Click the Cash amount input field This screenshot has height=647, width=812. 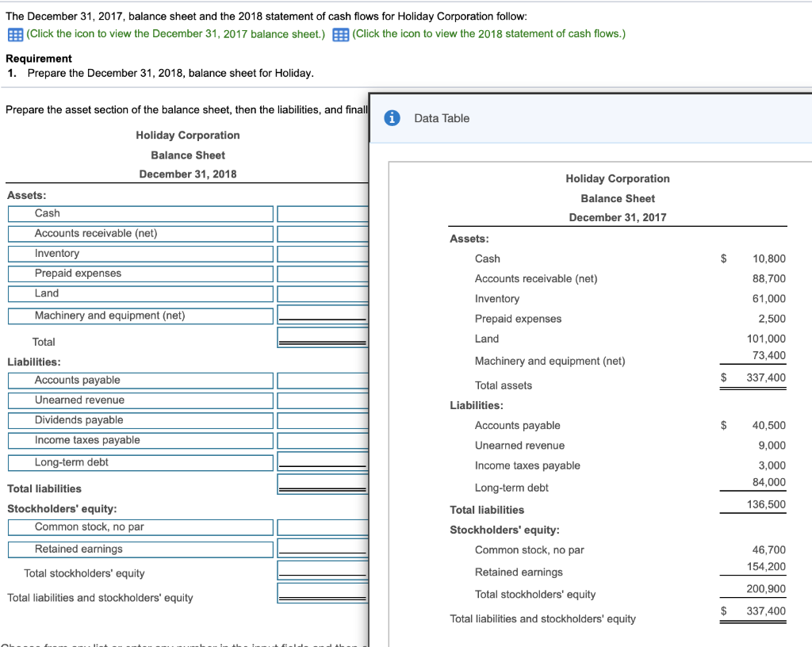(x=323, y=213)
